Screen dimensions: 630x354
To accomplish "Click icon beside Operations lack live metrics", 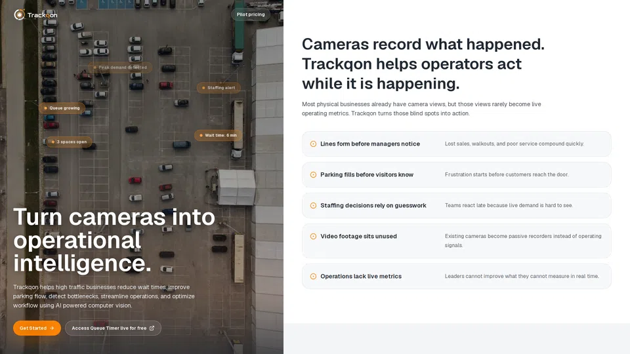I will pyautogui.click(x=314, y=276).
